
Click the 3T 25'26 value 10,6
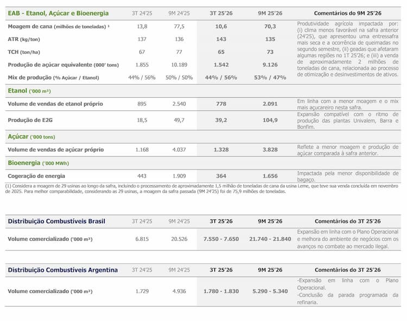(x=221, y=27)
